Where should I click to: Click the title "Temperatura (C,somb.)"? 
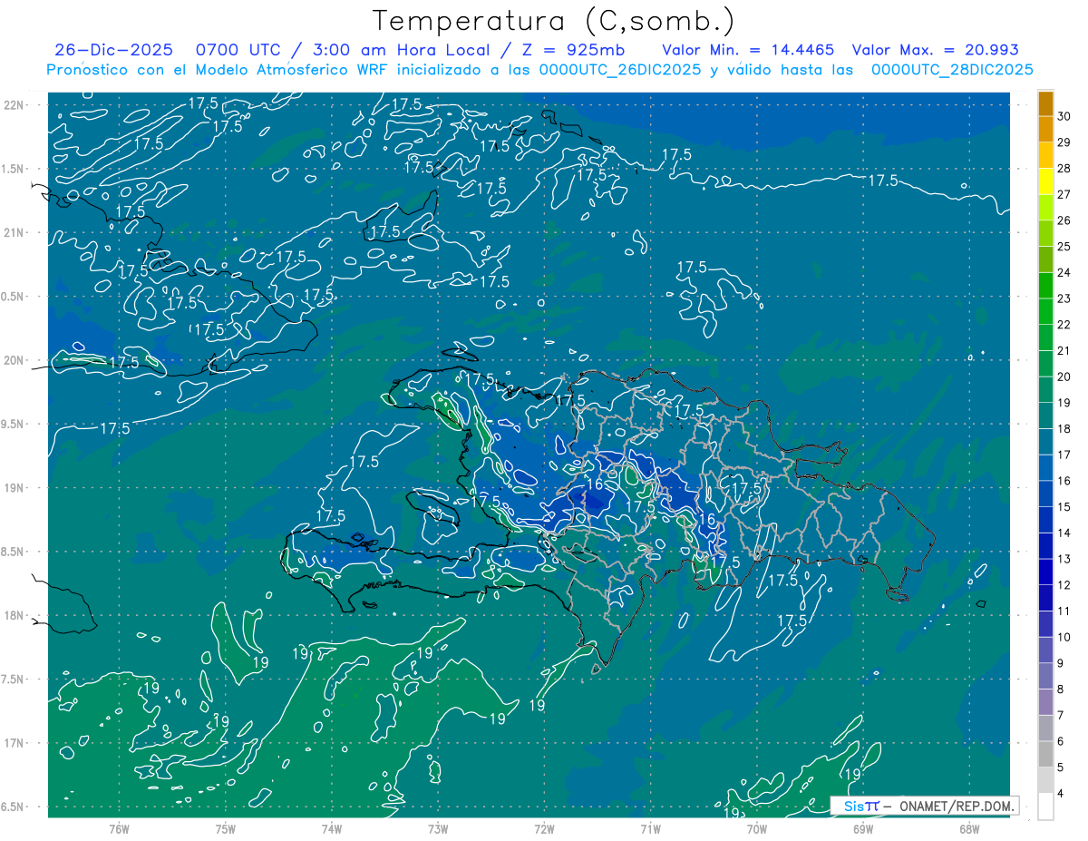[554, 21]
